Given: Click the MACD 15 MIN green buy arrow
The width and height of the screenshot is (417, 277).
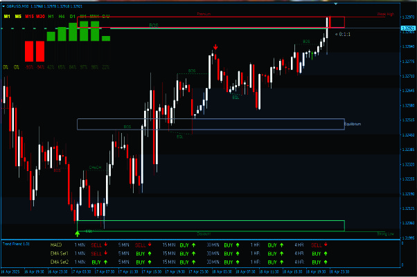Looking at the screenshot, I should [197, 245].
